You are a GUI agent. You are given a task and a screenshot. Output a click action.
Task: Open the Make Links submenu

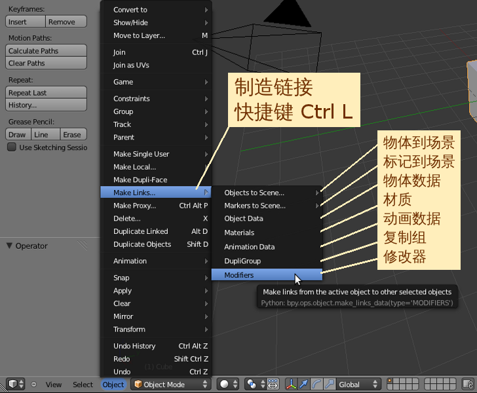(x=156, y=193)
